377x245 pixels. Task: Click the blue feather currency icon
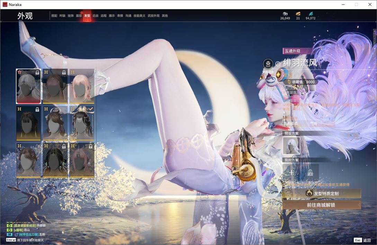click(x=310, y=14)
